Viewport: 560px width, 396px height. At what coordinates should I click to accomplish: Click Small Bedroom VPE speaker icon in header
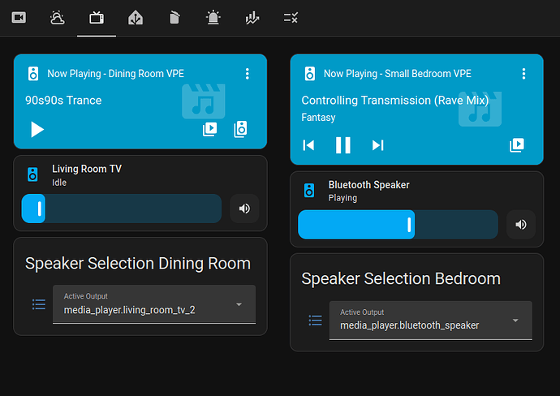pyautogui.click(x=310, y=74)
